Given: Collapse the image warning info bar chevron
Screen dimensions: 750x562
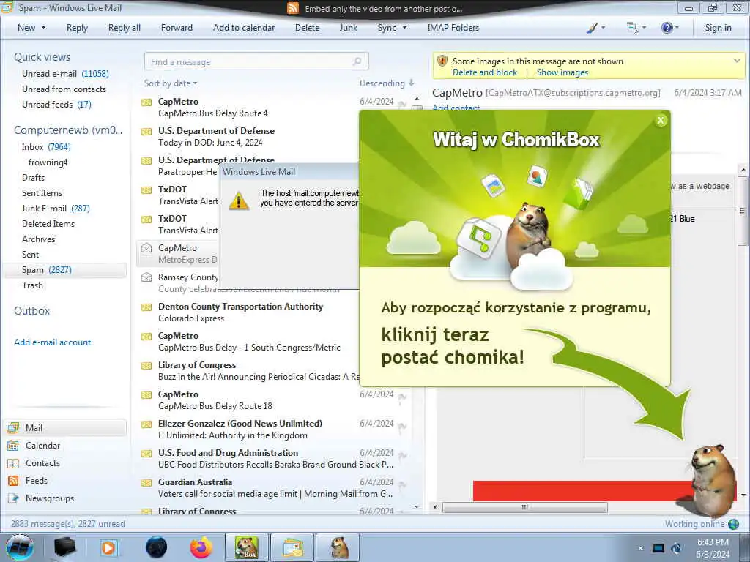Looking at the screenshot, I should pos(737,61).
